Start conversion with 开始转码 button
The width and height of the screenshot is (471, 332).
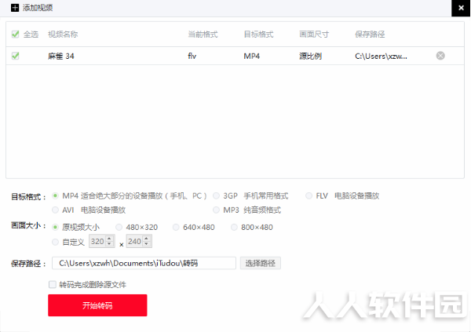pyautogui.click(x=97, y=305)
